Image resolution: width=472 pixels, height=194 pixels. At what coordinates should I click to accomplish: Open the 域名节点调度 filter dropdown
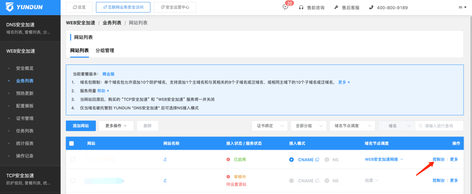click(x=353, y=126)
